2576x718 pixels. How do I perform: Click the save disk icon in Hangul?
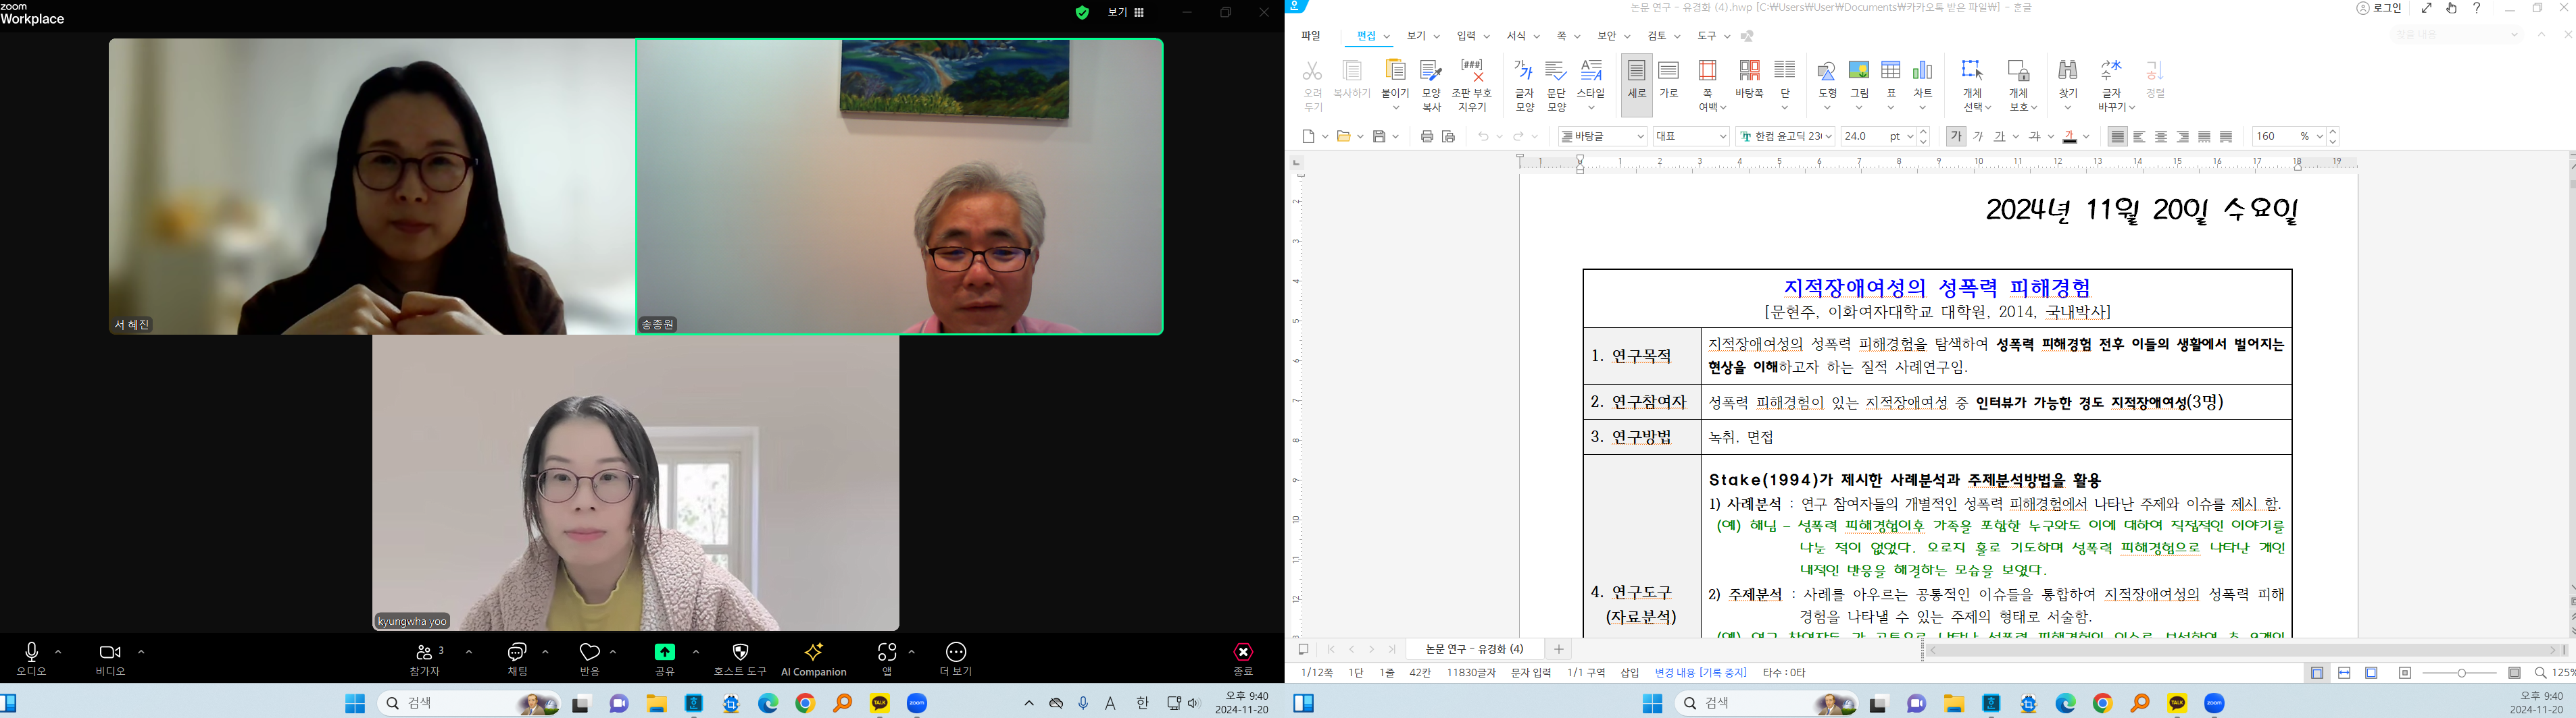[1380, 136]
